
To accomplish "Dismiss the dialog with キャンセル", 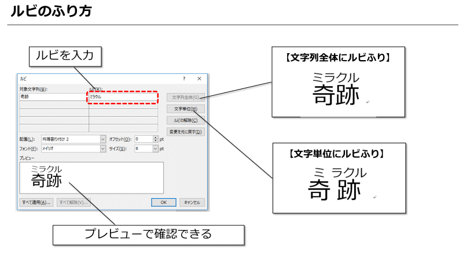I will pos(192,203).
